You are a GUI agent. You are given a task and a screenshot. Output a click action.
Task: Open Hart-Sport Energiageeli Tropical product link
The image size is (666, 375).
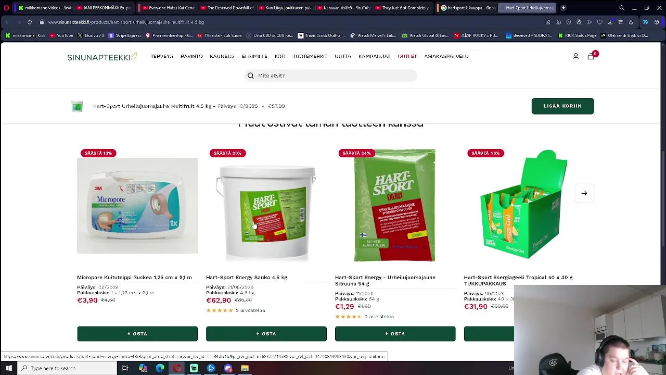pos(518,280)
